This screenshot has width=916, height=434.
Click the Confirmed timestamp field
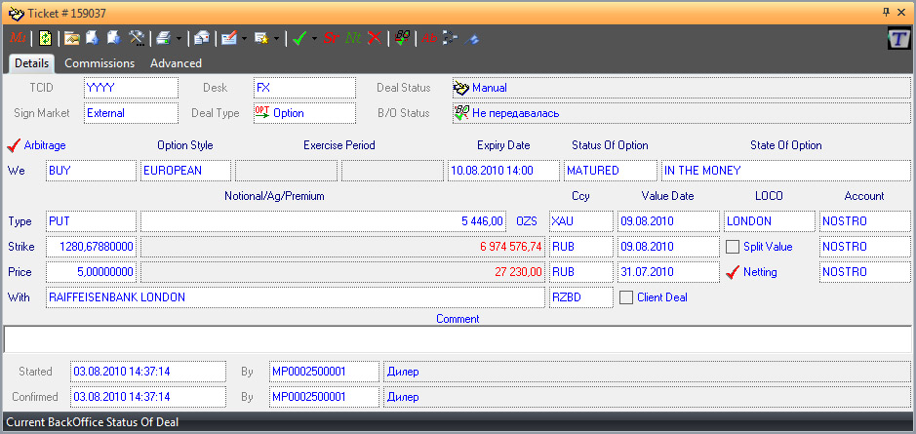148,397
